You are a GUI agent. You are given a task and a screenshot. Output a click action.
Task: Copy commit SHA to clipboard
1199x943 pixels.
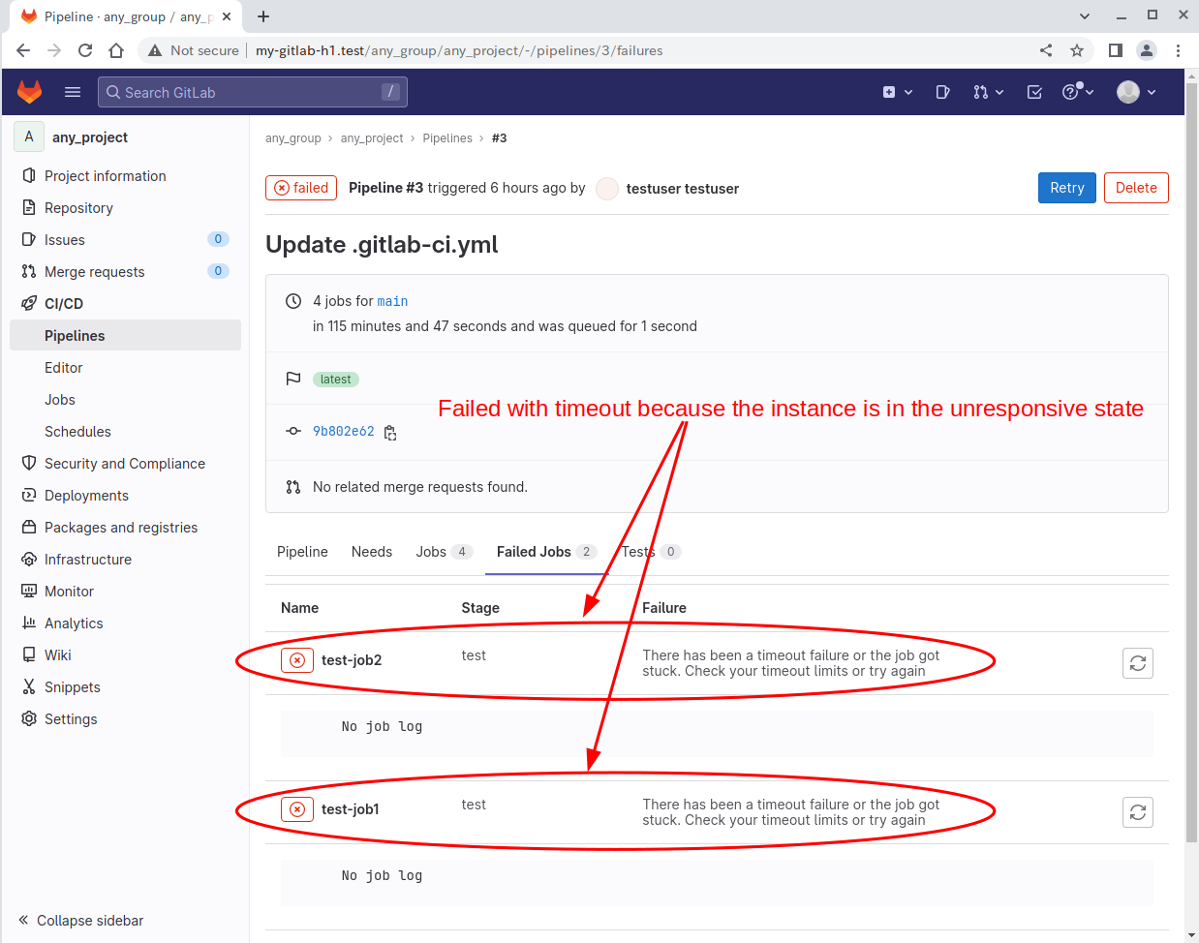tap(390, 433)
